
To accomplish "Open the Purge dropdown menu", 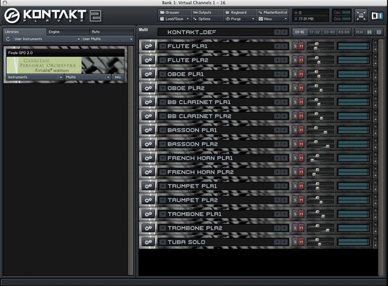I will pos(240,19).
